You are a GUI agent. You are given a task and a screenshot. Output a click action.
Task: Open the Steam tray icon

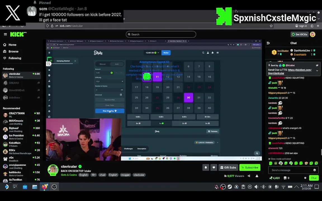tap(229, 187)
